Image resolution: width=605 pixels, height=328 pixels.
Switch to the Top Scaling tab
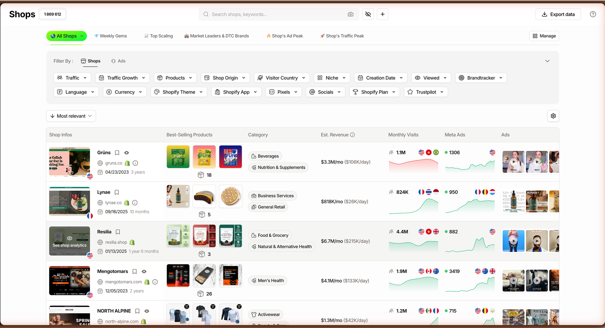(158, 36)
